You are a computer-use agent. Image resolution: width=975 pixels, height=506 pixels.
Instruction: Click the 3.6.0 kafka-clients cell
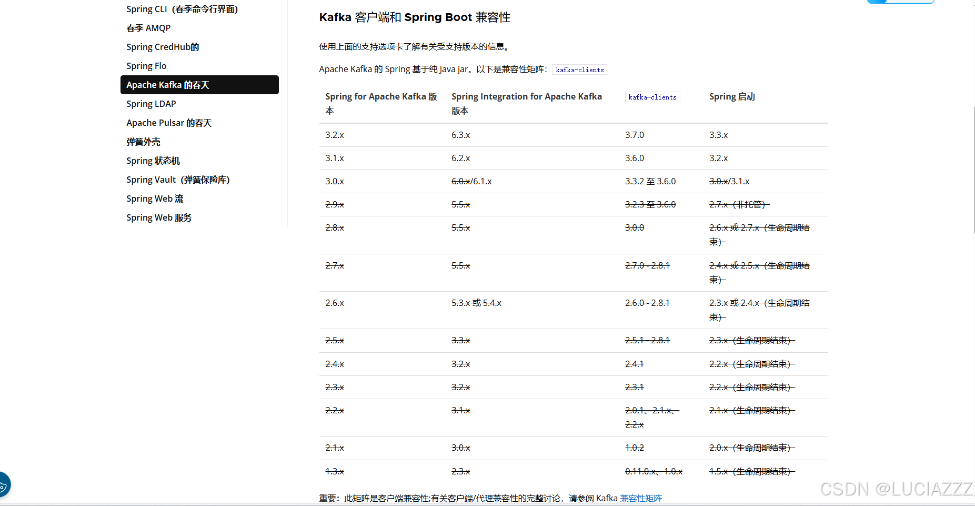(635, 158)
